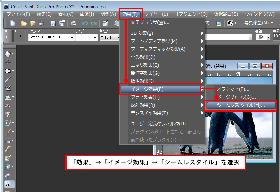Open the オブジェクト(O) menu

[x=191, y=14]
